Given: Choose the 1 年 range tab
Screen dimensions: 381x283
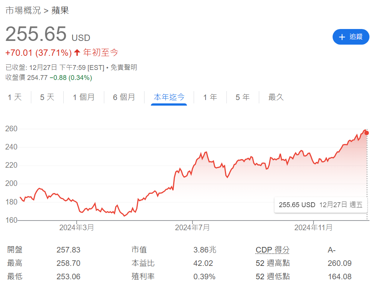Looking at the screenshot, I should pos(210,97).
